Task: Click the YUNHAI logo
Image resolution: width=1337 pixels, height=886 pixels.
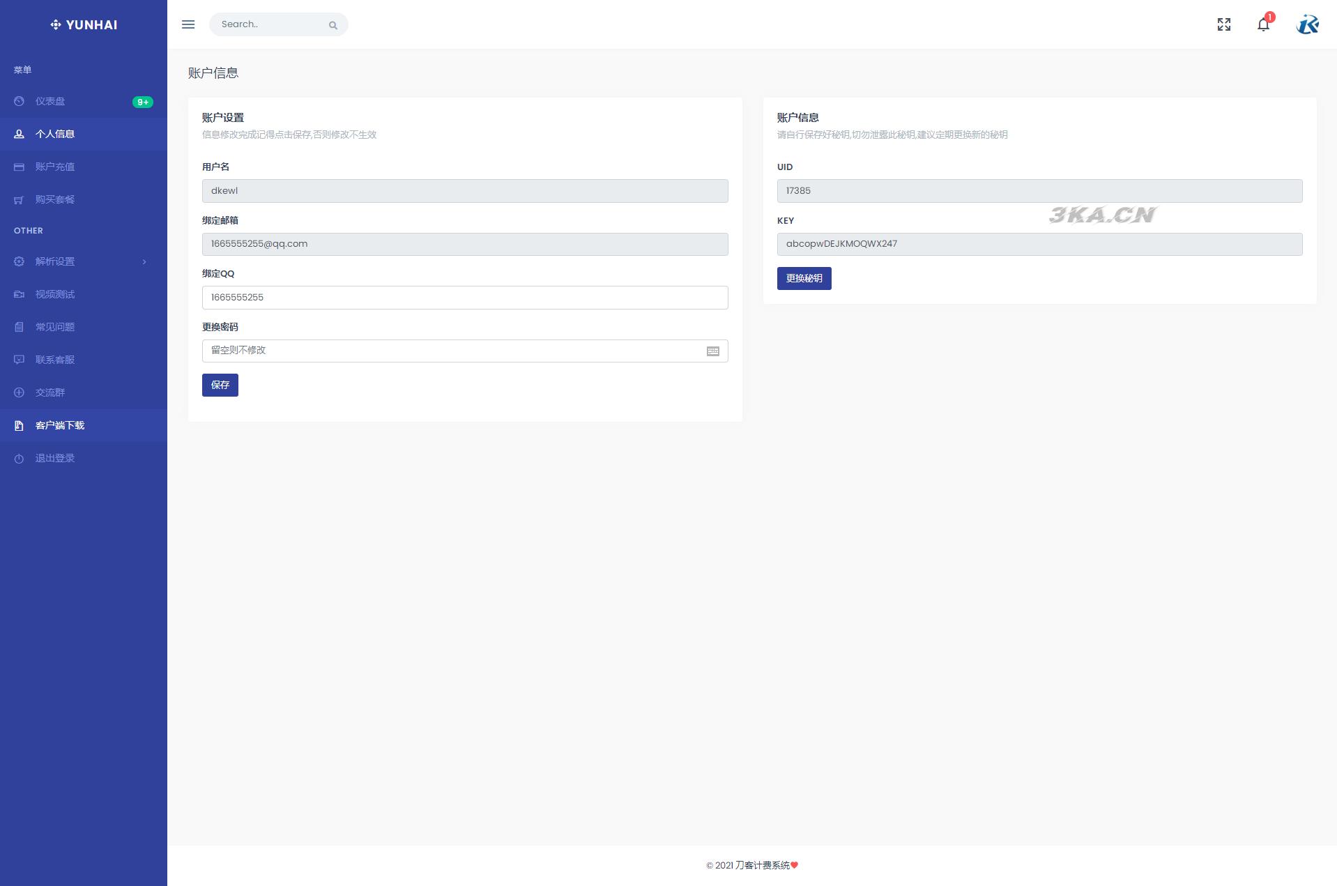Action: click(84, 25)
